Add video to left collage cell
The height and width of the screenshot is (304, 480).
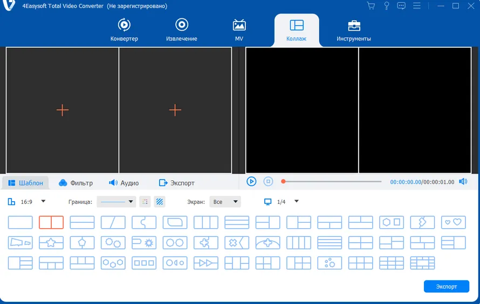pos(63,110)
